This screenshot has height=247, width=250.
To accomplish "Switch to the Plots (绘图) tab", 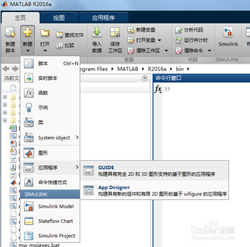I will tap(59, 18).
